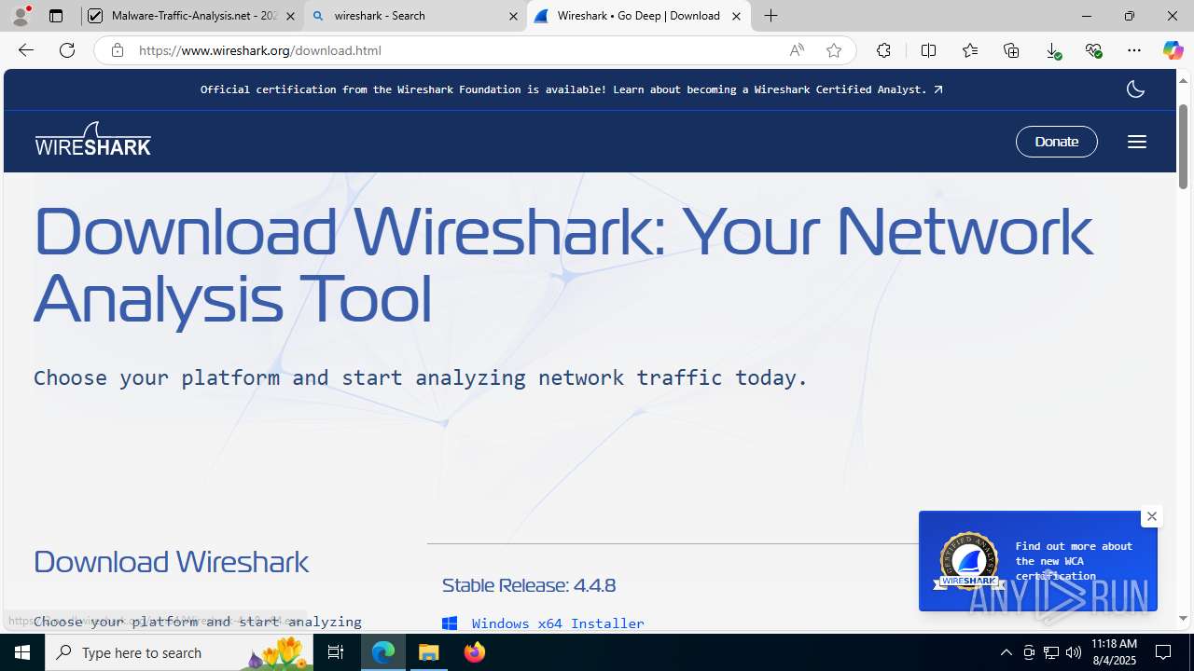
Task: Click the taskbar search box
Action: pos(180,652)
